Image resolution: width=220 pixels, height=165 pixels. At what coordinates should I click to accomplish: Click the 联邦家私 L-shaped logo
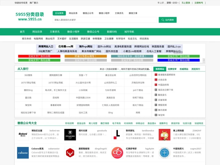117,135
